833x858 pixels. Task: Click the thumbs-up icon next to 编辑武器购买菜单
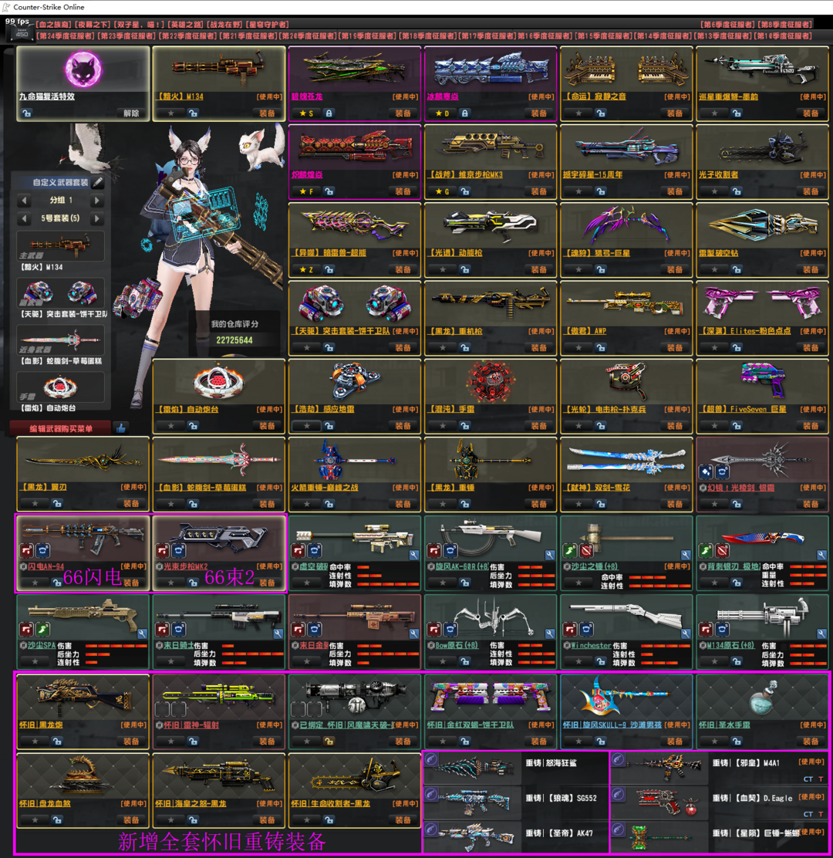(121, 428)
